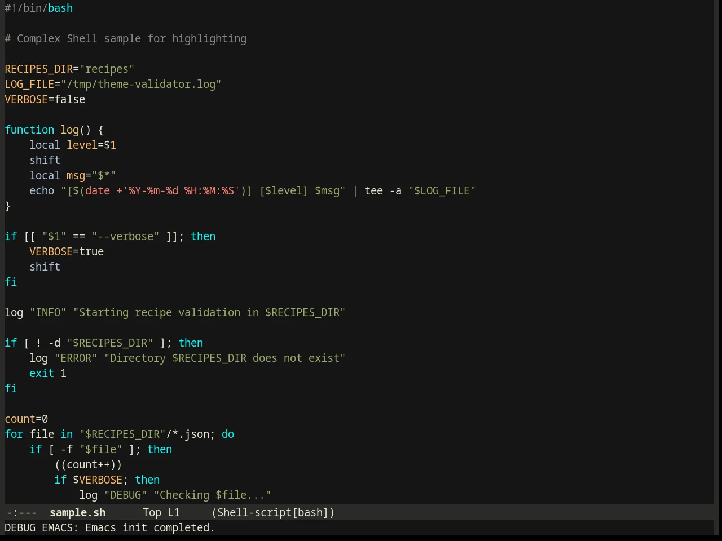Click the '-d' test flag in the directory check
Screen dimensions: 722x541
click(54, 343)
